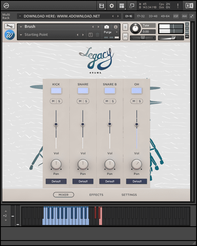Select the next multi arrow in Multi Rack header

tap(118, 16)
